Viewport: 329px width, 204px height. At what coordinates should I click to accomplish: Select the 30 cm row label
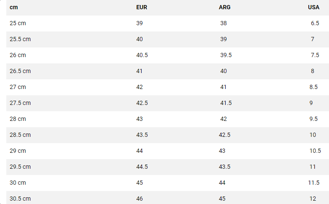click(18, 183)
